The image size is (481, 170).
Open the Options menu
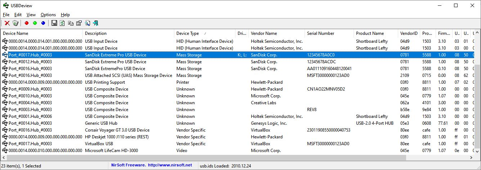click(x=48, y=15)
